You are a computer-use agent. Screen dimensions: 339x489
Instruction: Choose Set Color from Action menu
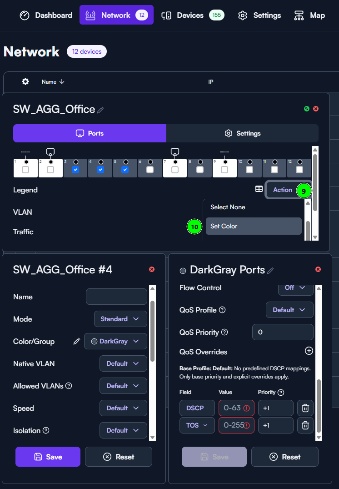coord(253,226)
